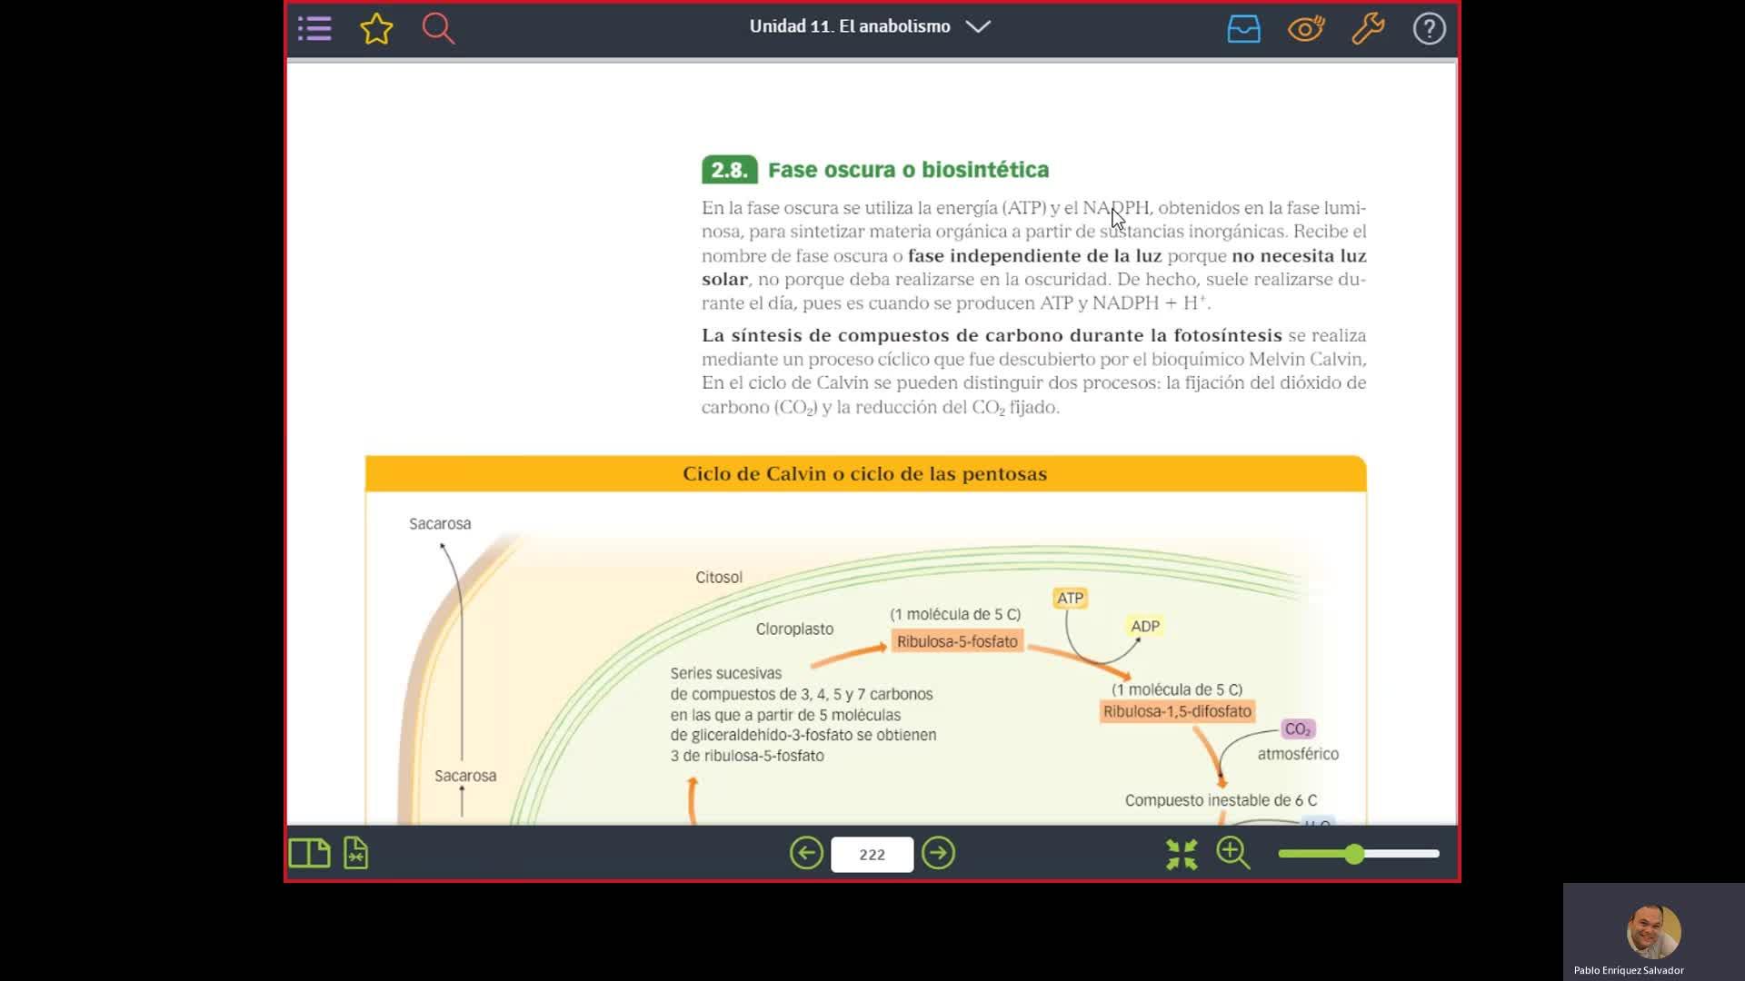Click the Unidad 11. El anabolismo title
The width and height of the screenshot is (1745, 981).
[x=849, y=26]
